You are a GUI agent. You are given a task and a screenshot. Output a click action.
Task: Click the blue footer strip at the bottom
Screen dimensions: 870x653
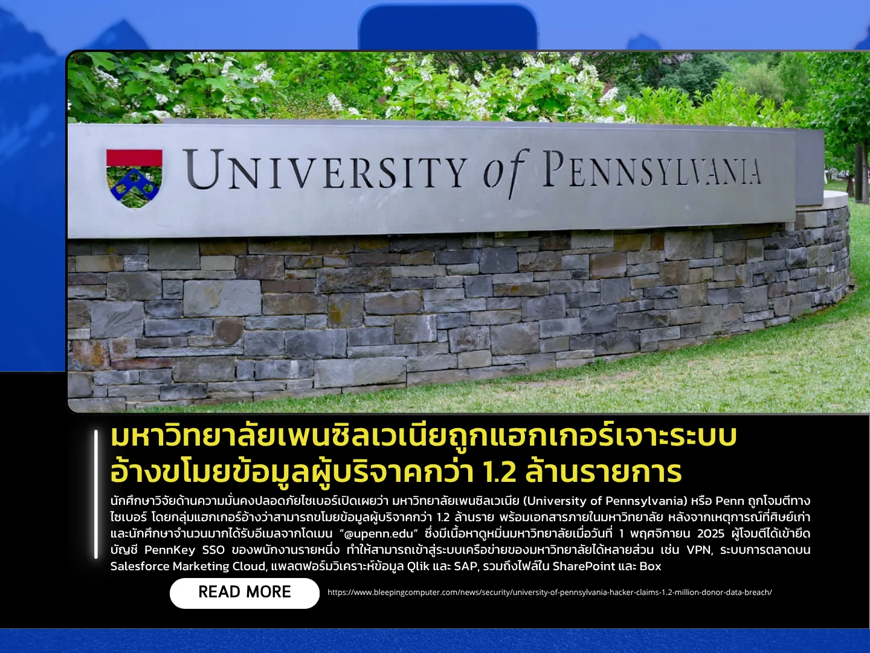click(435, 641)
